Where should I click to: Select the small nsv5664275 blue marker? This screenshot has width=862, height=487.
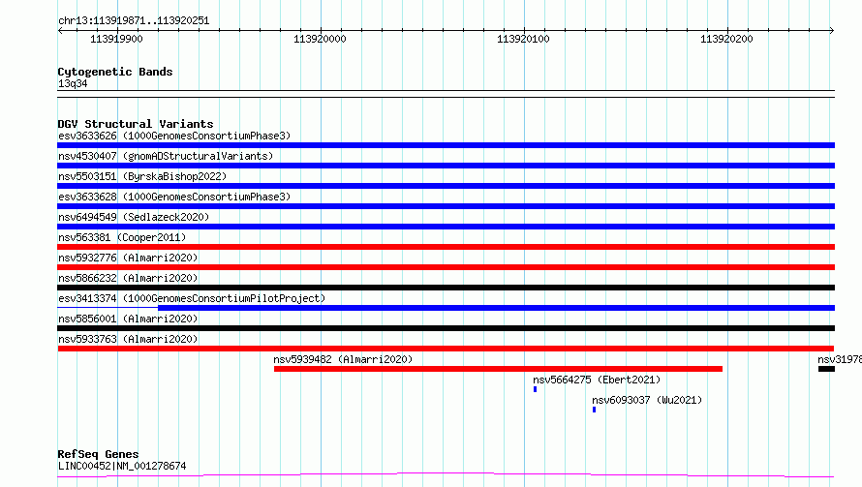click(535, 389)
